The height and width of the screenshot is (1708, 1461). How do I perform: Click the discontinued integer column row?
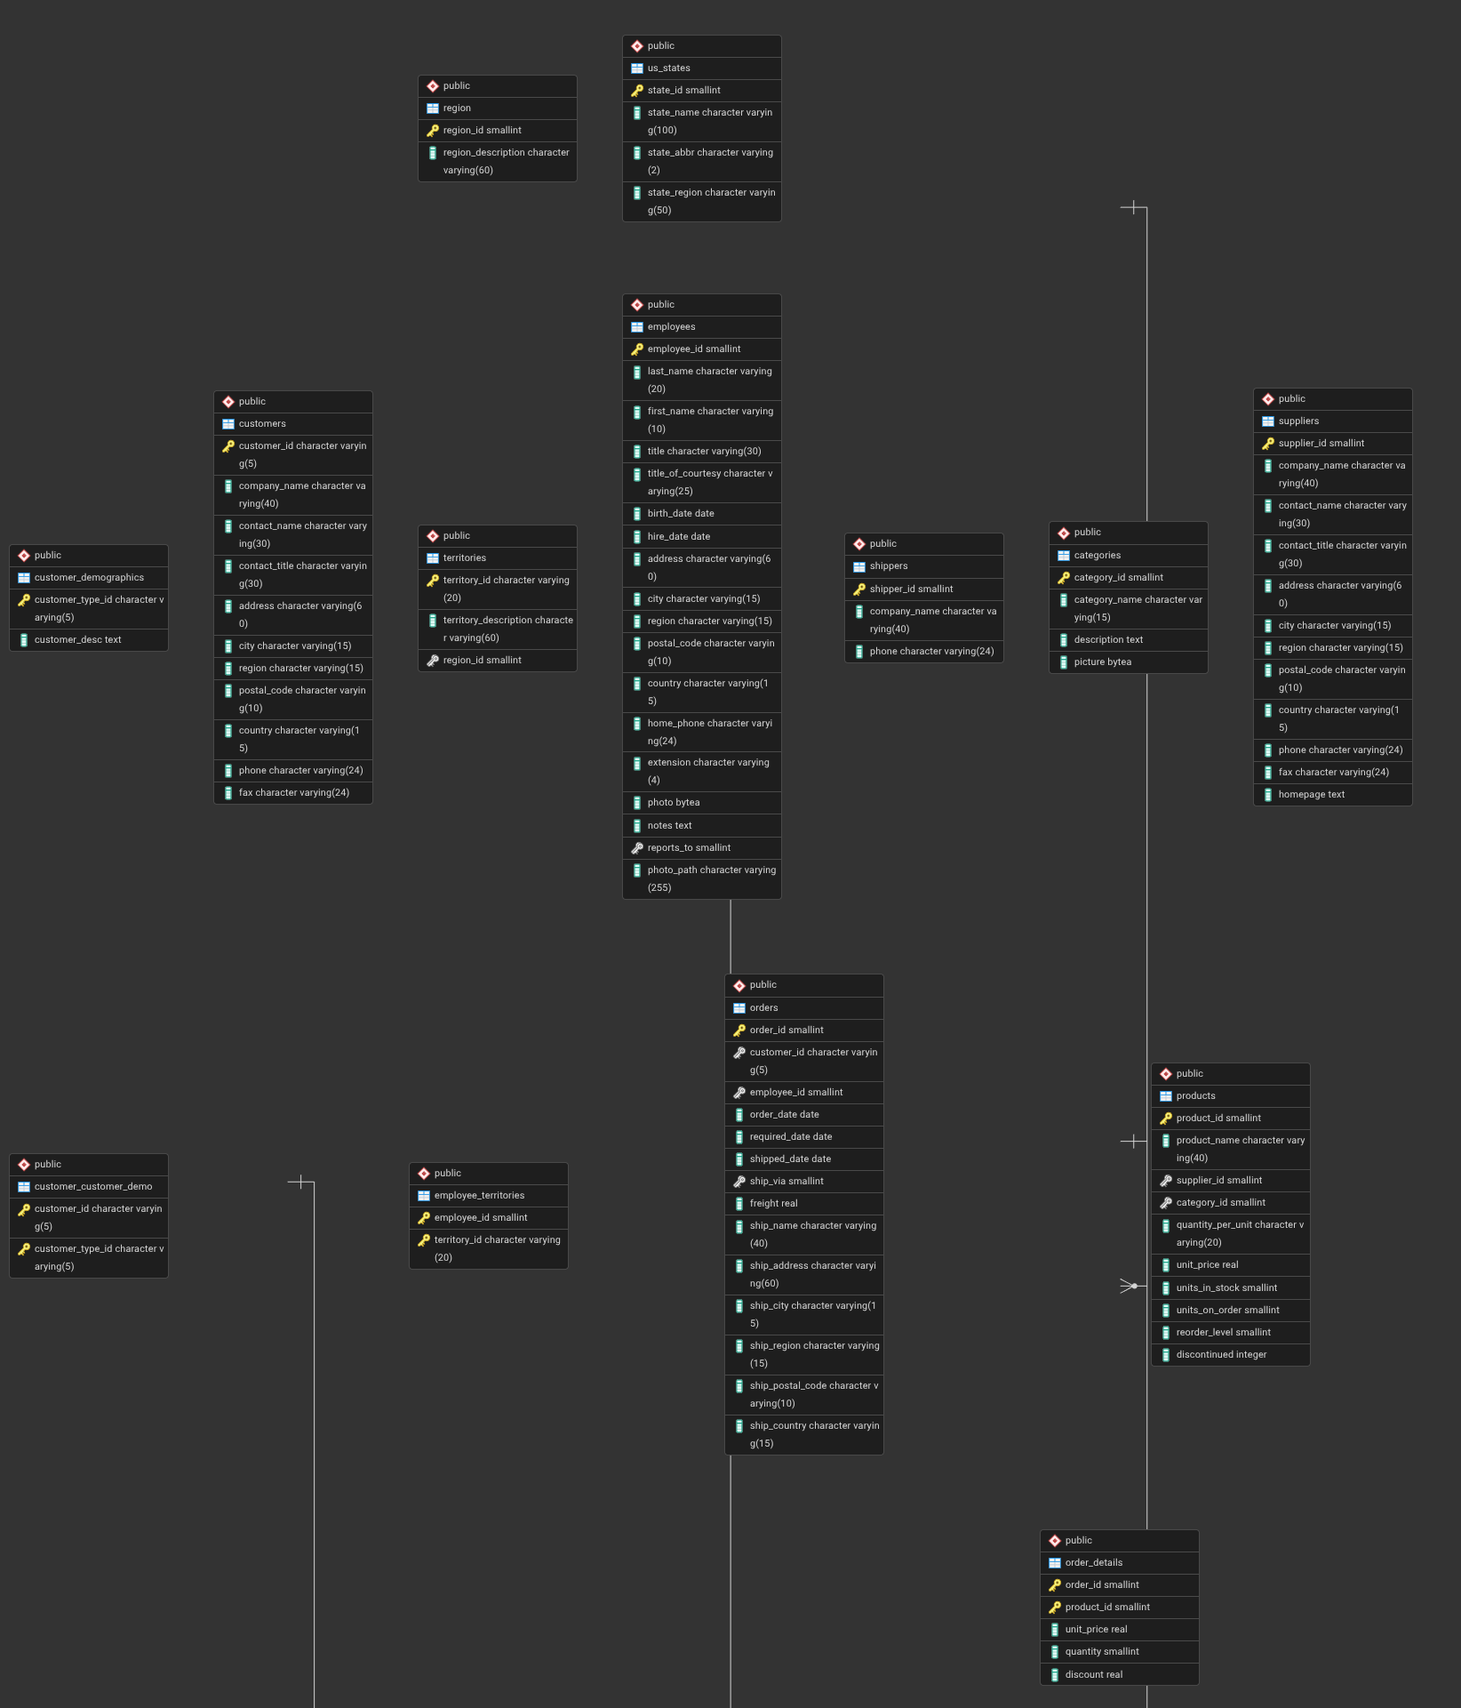pyautogui.click(x=1221, y=1355)
